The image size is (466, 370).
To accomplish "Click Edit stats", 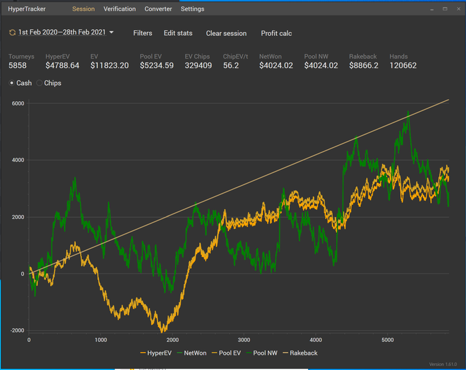I will (x=178, y=33).
